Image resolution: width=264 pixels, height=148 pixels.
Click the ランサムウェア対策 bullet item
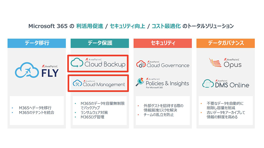point(94,112)
